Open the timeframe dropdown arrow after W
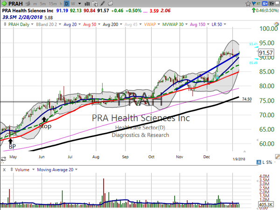 (x=80, y=4)
